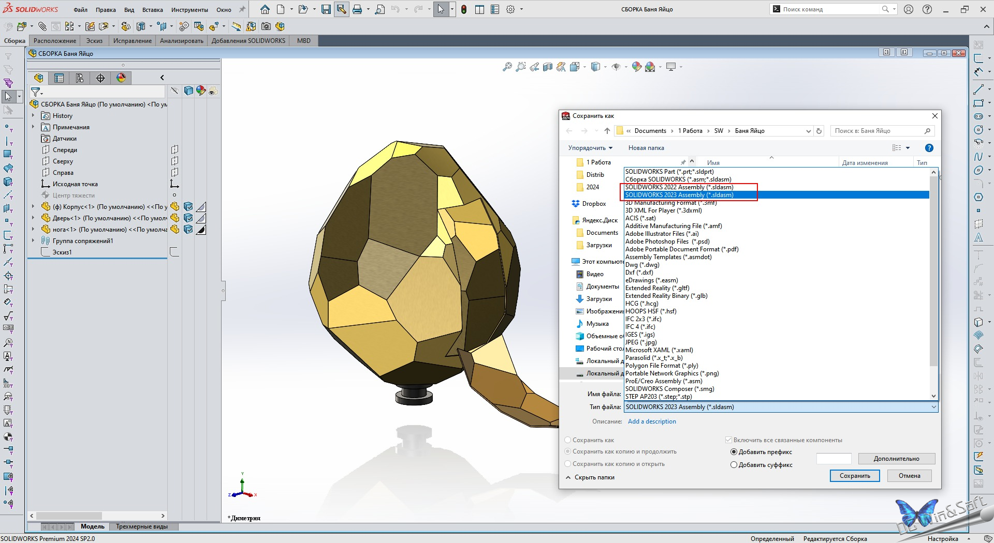Open the 'Тип файла' dropdown combo box

(x=781, y=407)
